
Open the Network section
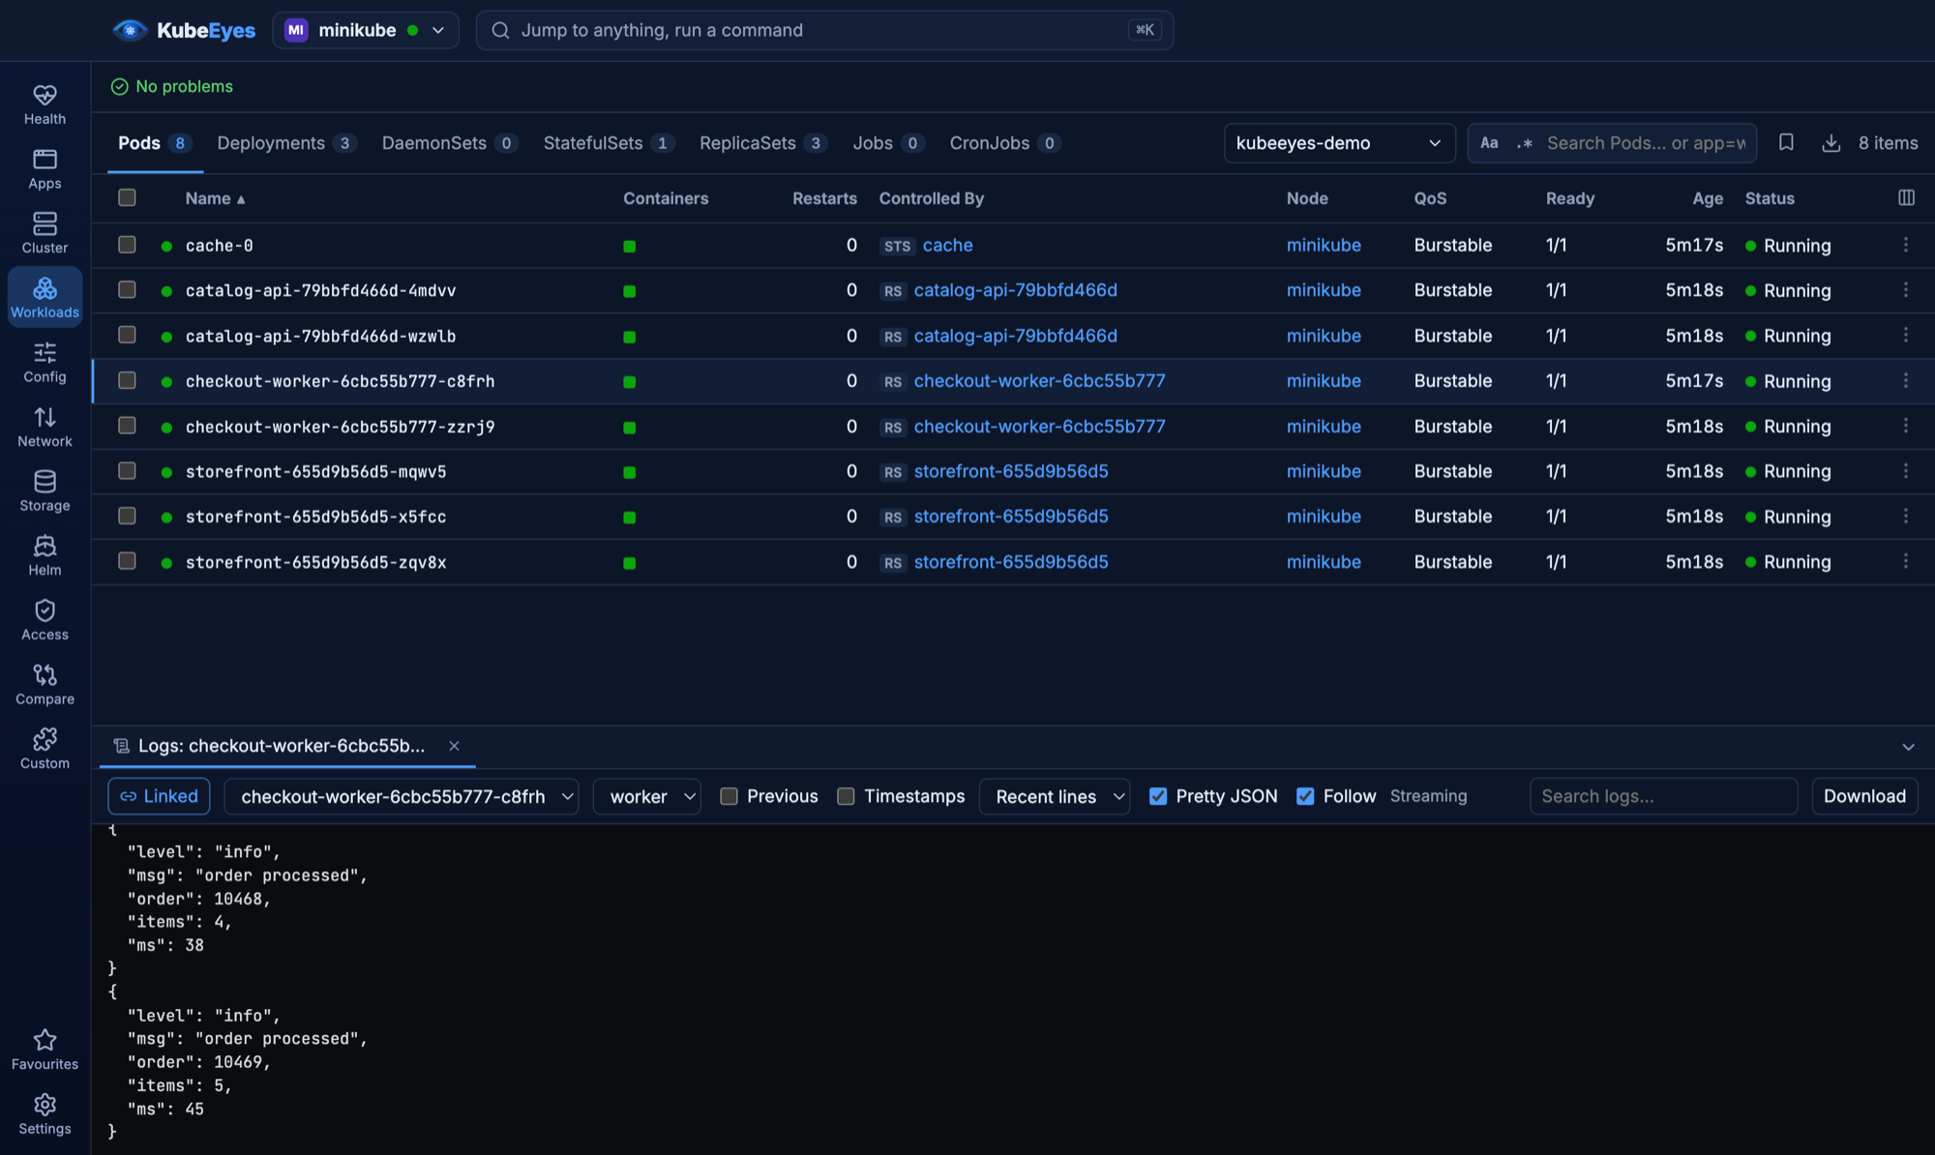(x=45, y=427)
